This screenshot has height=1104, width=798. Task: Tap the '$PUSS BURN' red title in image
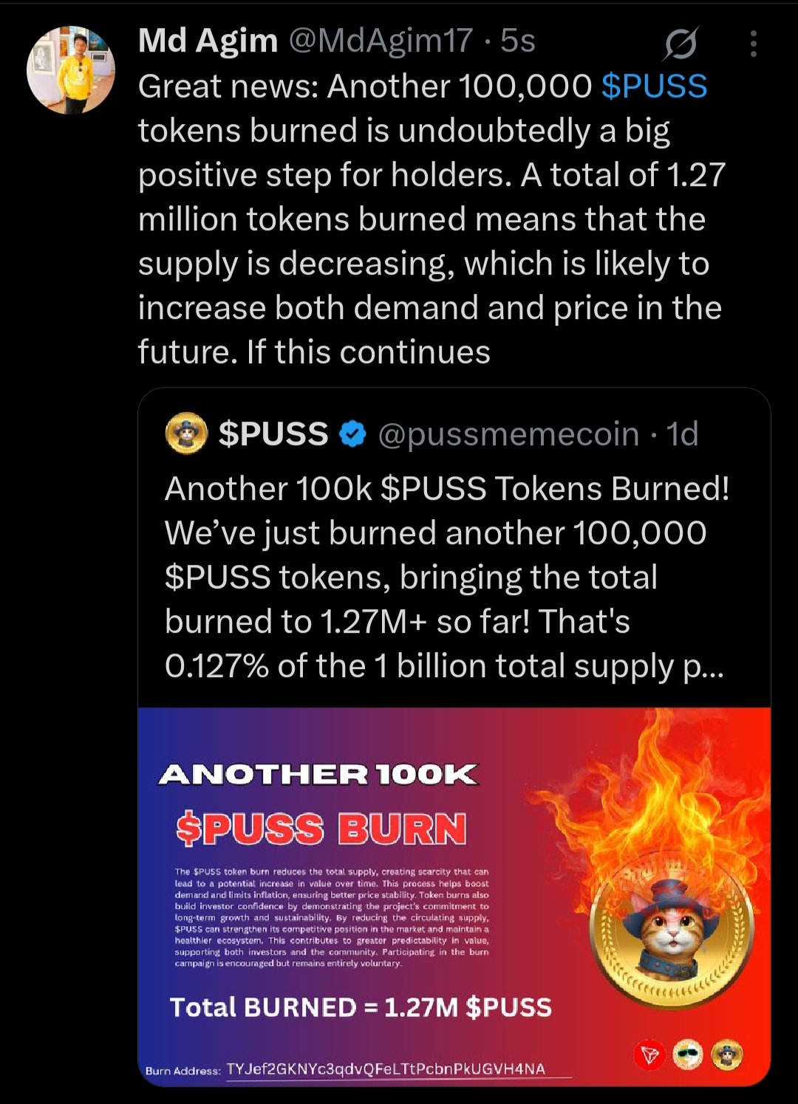click(321, 829)
